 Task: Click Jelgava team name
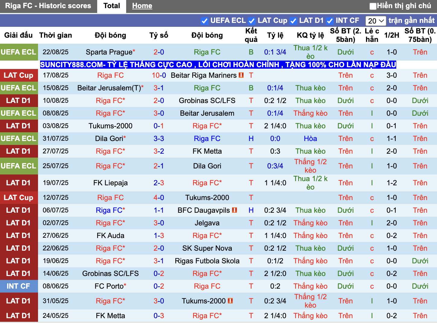click(207, 223)
